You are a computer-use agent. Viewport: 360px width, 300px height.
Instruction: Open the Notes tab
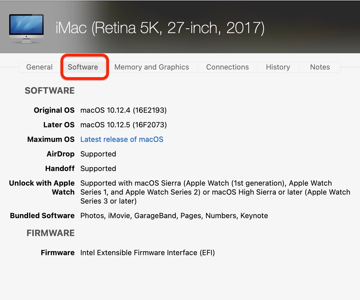[x=320, y=67]
